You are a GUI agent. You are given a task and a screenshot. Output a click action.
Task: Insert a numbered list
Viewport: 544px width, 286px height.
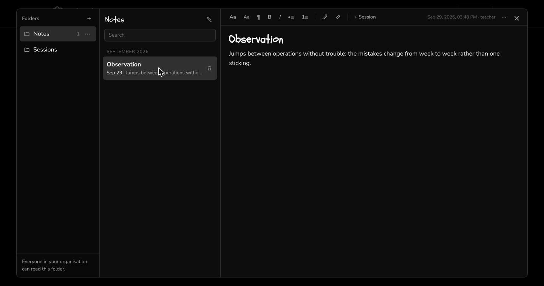tap(305, 17)
